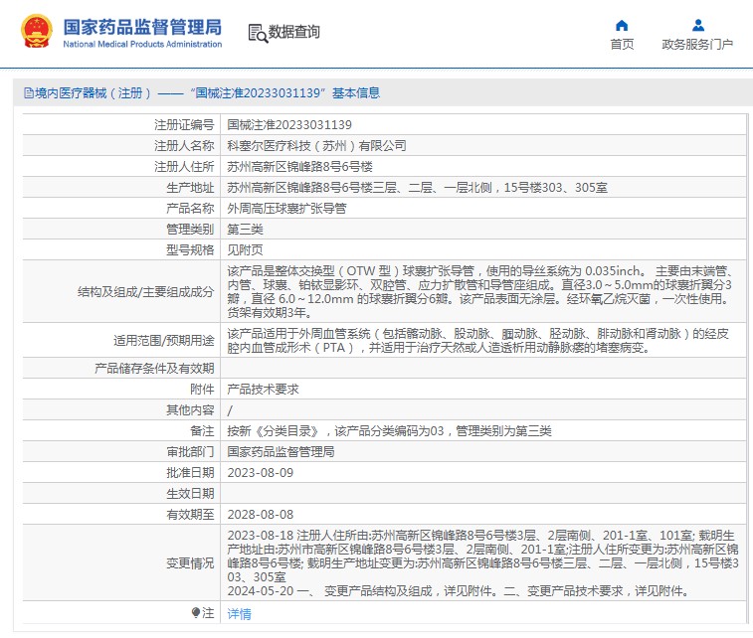Click the lightbulb icon beside 注

pyautogui.click(x=196, y=613)
